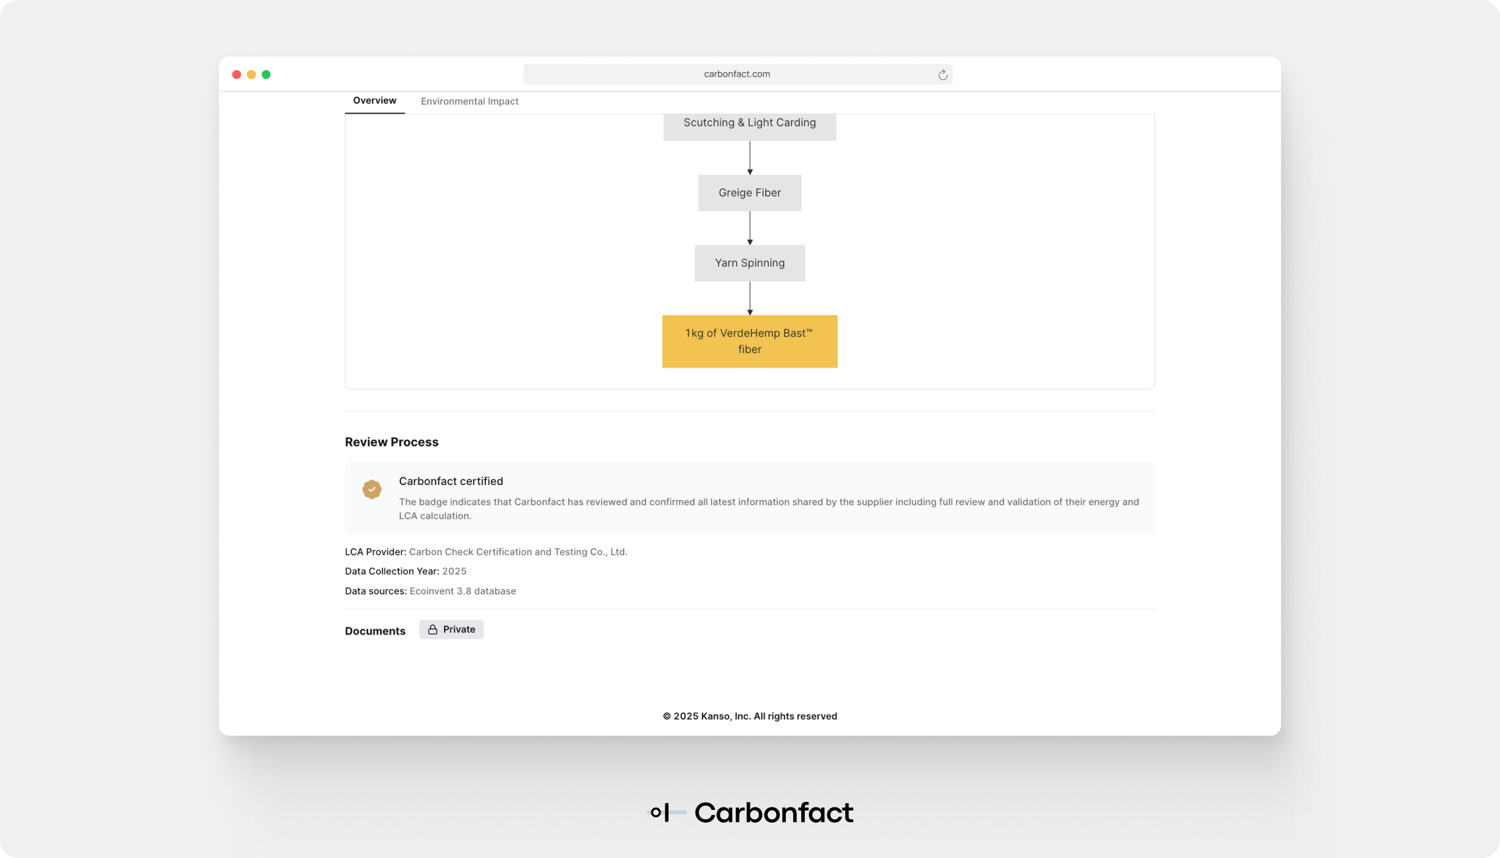Click the green fullscreen window dot
The image size is (1500, 858).
266,74
